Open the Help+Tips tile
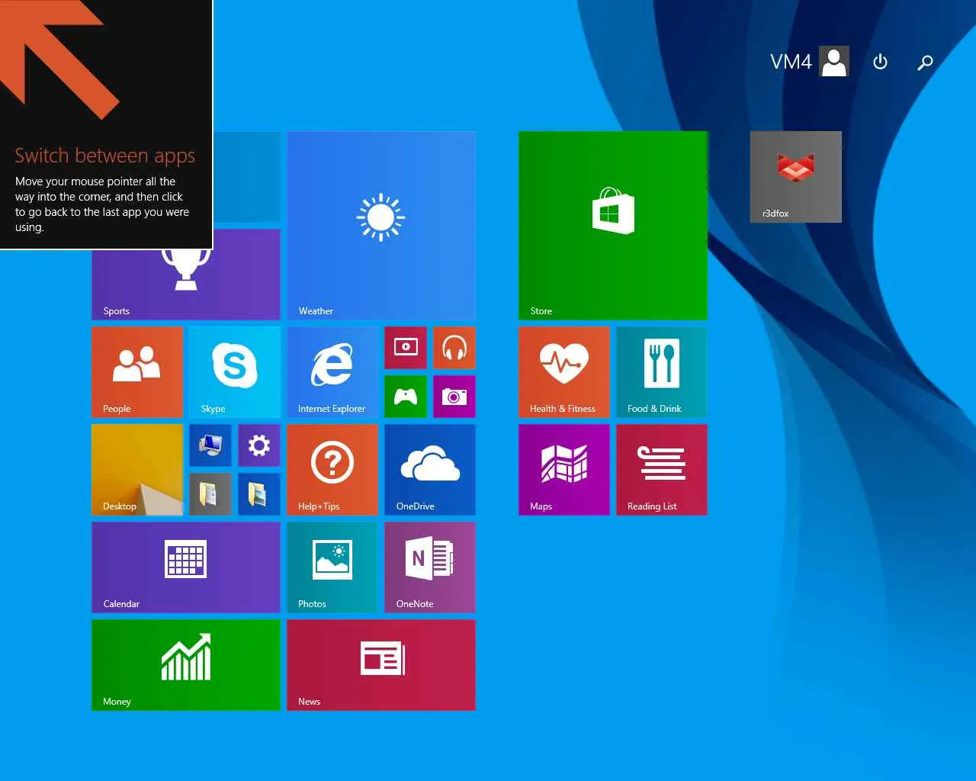Image resolution: width=976 pixels, height=781 pixels. (332, 470)
